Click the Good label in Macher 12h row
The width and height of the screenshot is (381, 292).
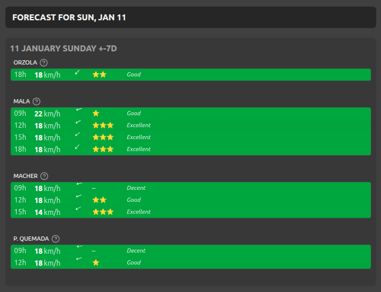133,200
